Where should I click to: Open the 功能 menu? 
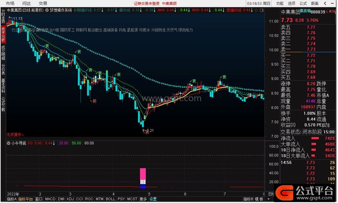[280, 3]
